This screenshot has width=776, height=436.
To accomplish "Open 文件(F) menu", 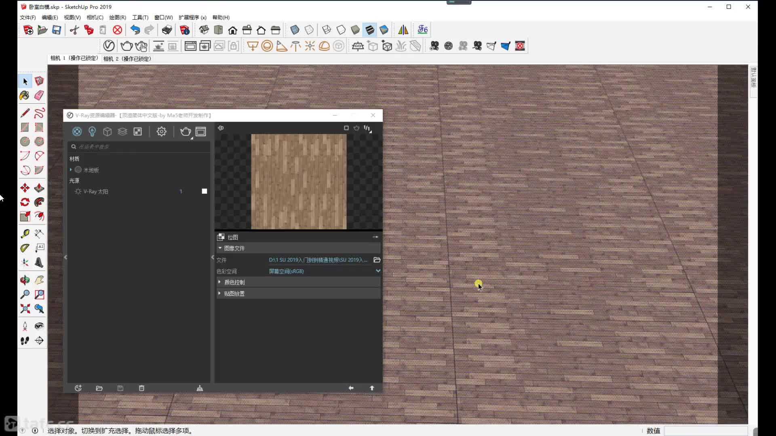I will [x=28, y=17].
